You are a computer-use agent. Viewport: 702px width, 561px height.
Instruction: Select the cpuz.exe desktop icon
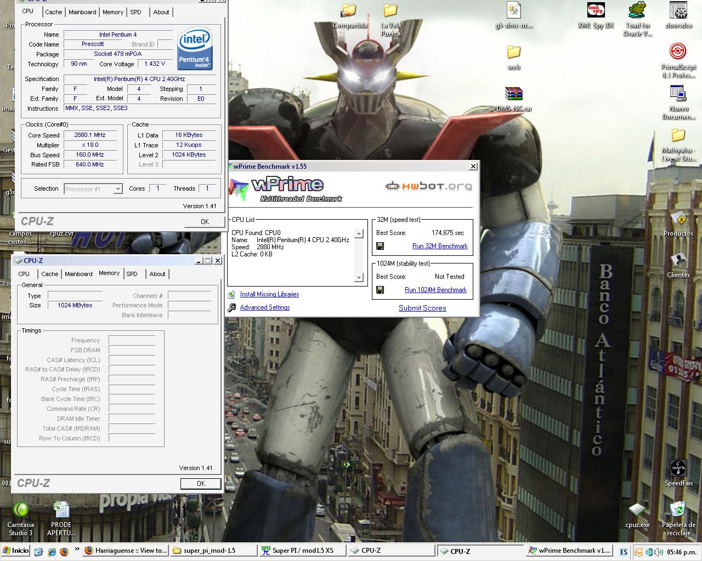click(637, 516)
